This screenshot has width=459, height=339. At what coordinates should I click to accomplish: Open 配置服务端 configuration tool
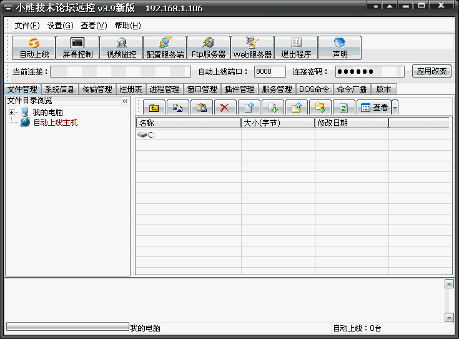coord(165,48)
